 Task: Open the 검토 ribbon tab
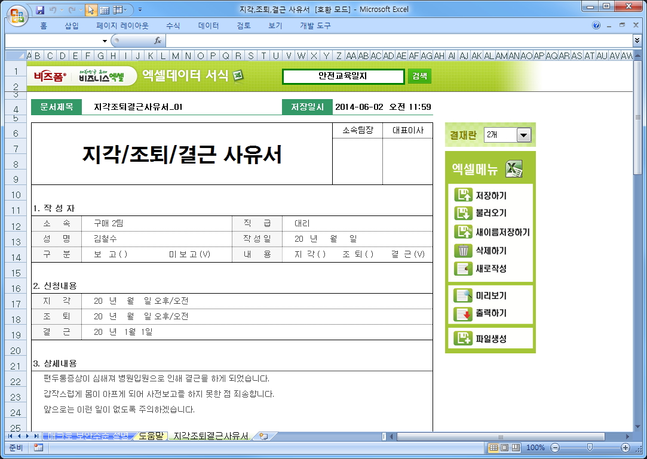click(x=244, y=26)
